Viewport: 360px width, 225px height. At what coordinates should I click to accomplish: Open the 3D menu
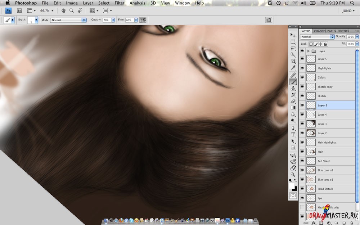pos(153,3)
